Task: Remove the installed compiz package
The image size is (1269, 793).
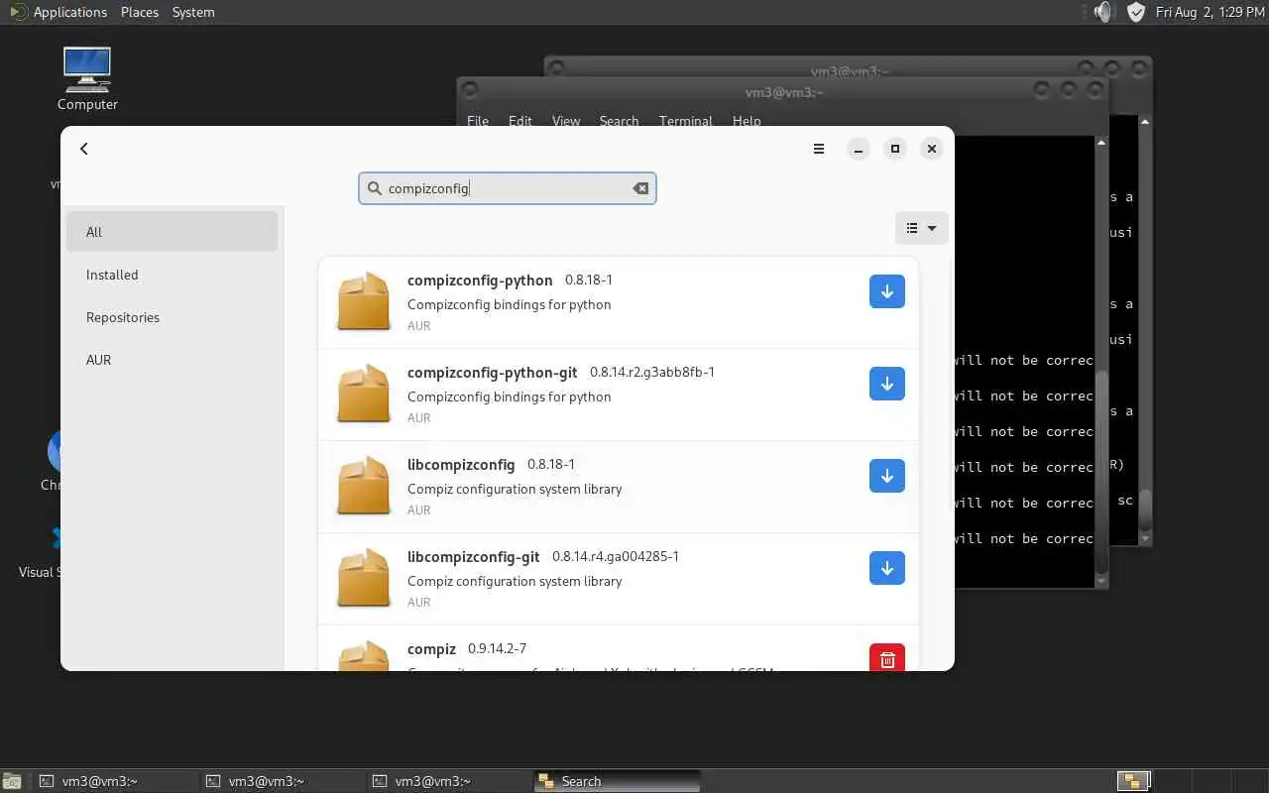Action: [x=887, y=657]
